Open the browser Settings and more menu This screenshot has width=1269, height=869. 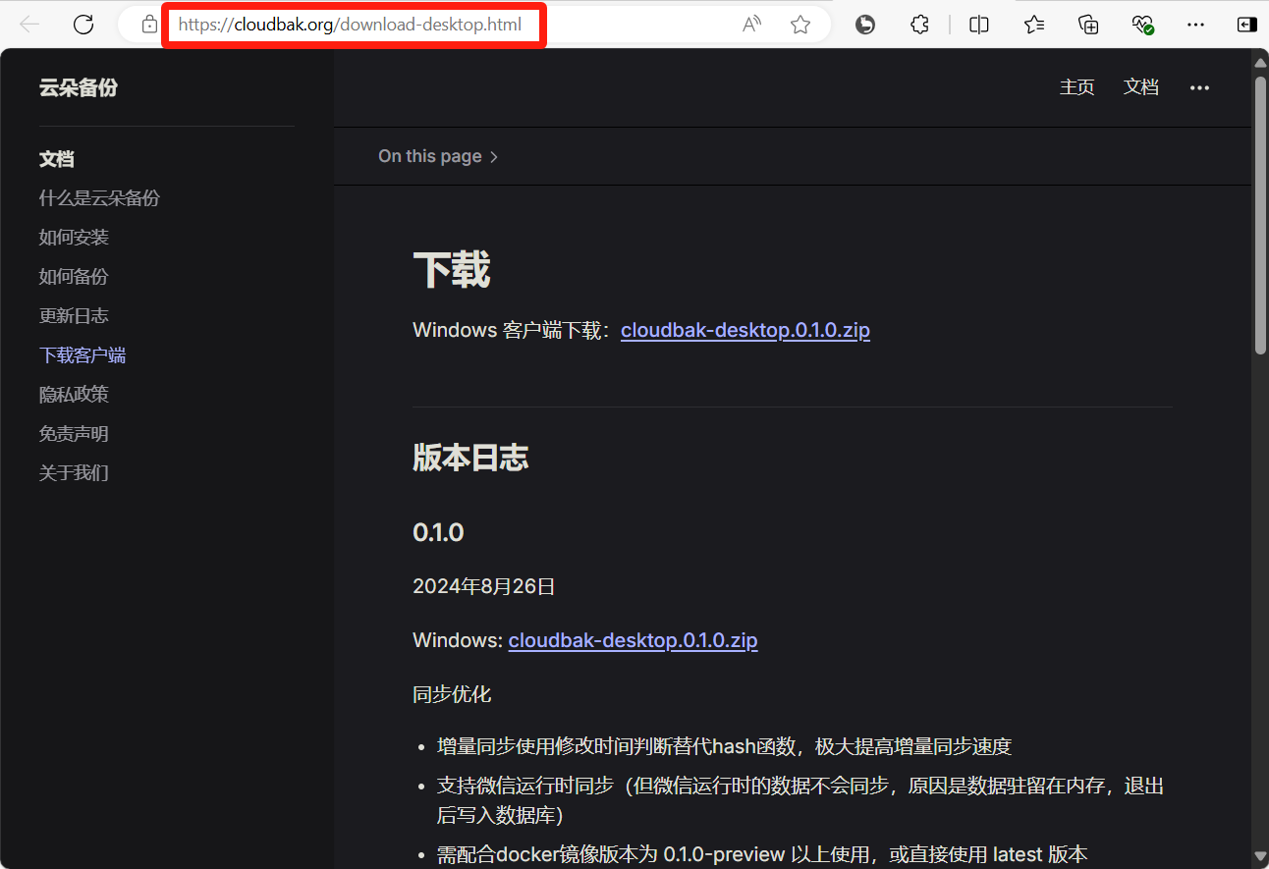click(x=1195, y=25)
